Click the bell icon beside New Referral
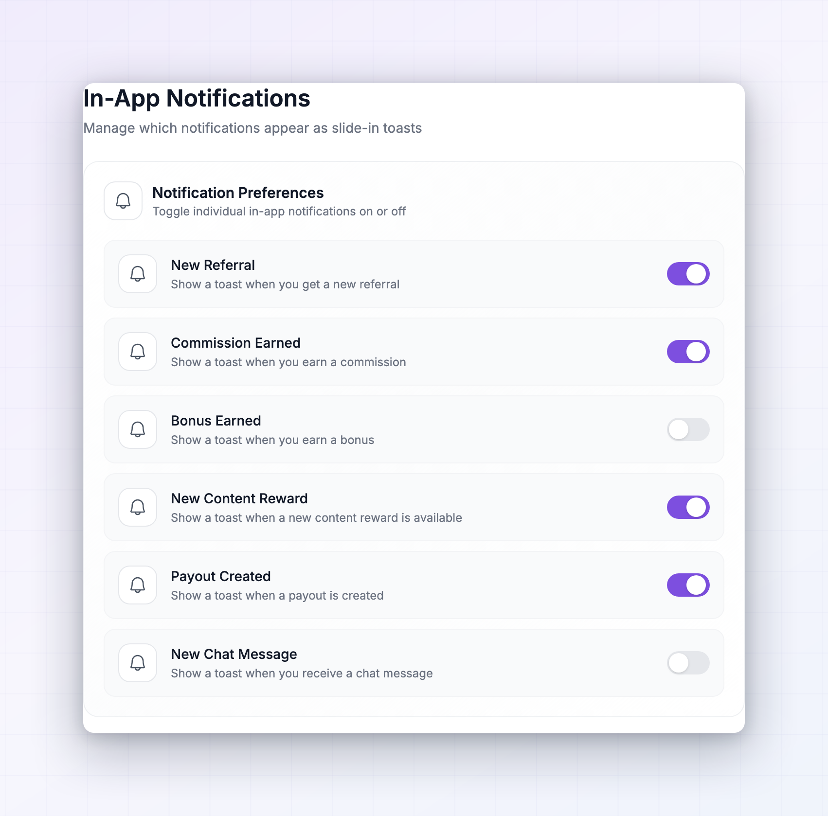 (x=138, y=274)
